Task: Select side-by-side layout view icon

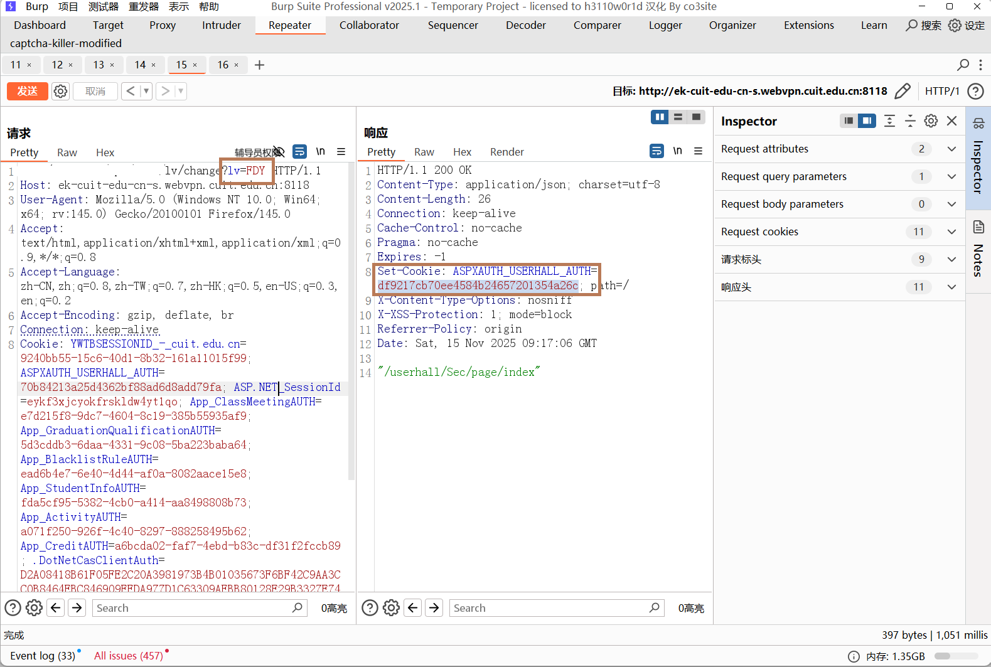Action: pyautogui.click(x=660, y=117)
